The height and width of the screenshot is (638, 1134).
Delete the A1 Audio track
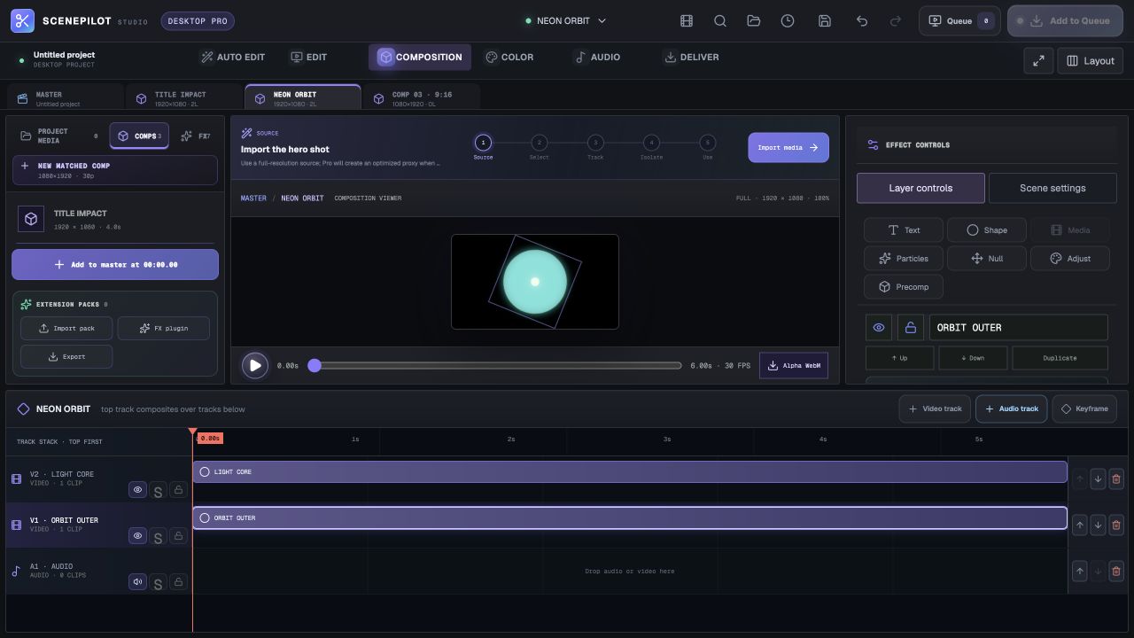pyautogui.click(x=1116, y=571)
